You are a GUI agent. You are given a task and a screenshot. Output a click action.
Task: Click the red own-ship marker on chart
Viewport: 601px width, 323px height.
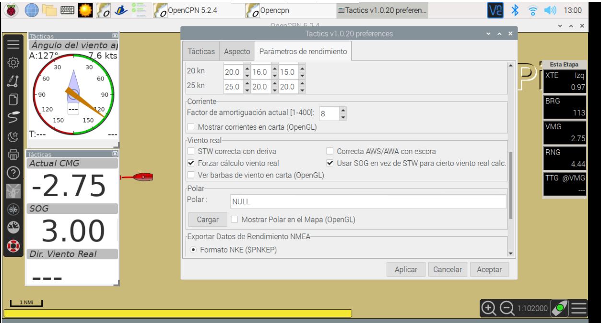pyautogui.click(x=143, y=177)
